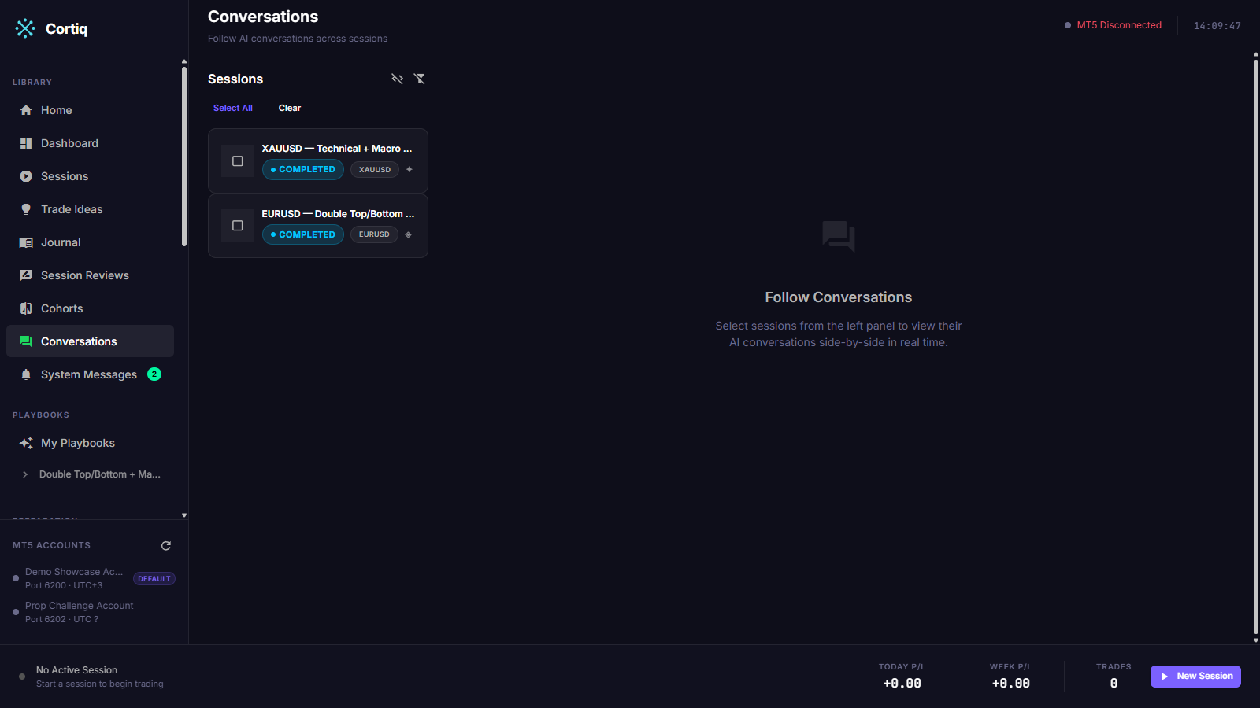Image resolution: width=1260 pixels, height=708 pixels.
Task: Click the sidebar scroll-up arrow
Action: (184, 61)
